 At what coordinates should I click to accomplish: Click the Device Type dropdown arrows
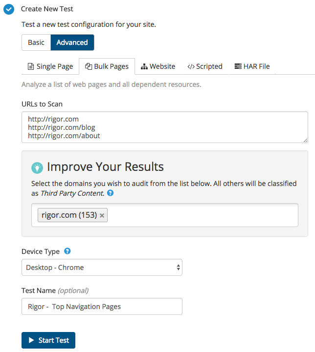(x=178, y=268)
